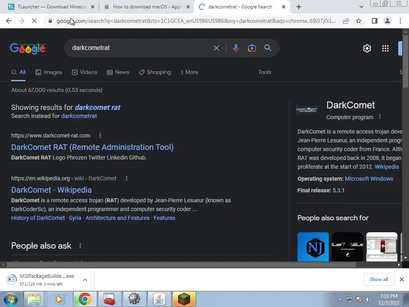Close the TLauncher tab
409x307 pixels.
93,7
